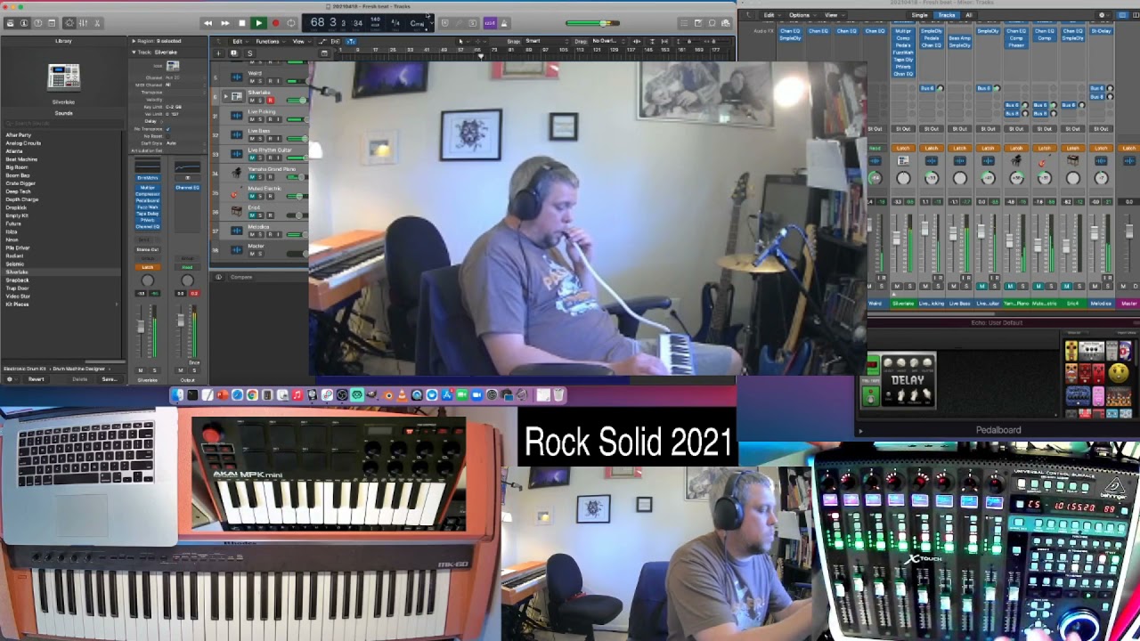The width and height of the screenshot is (1140, 641).
Task: Select the Yamaha Grand Piano track icon
Action: pyautogui.click(x=237, y=172)
